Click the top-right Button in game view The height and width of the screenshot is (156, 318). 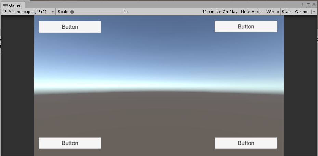(x=246, y=27)
